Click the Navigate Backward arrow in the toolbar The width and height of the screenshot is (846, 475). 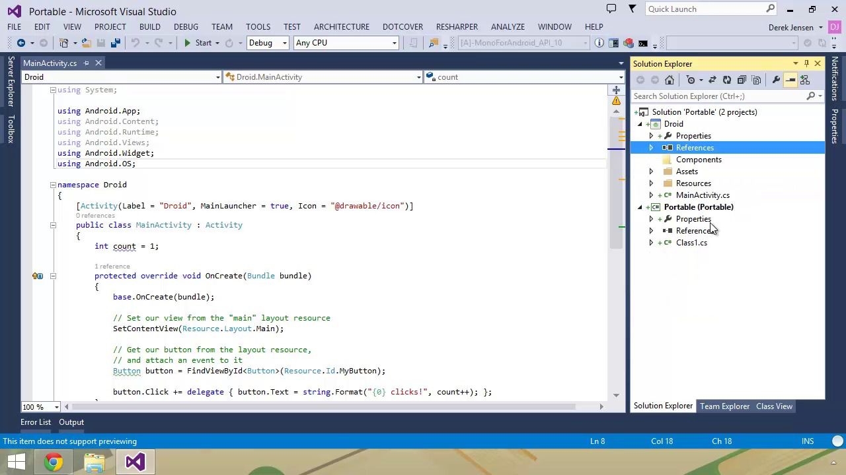21,43
